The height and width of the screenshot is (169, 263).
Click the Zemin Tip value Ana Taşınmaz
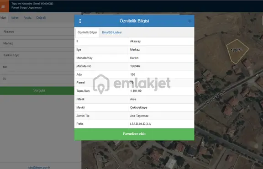(x=139, y=116)
